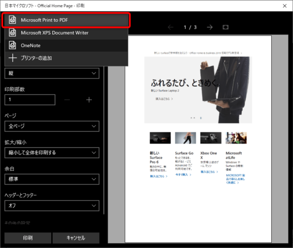Choose Microsoft XPS Document Writer printer
This screenshot has width=293, height=248.
[67, 33]
